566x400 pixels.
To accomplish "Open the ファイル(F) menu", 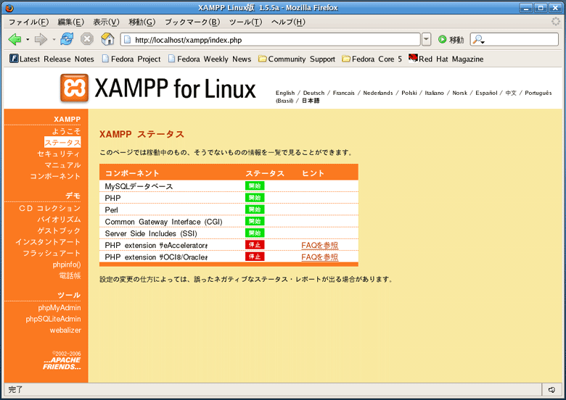I will coord(28,22).
